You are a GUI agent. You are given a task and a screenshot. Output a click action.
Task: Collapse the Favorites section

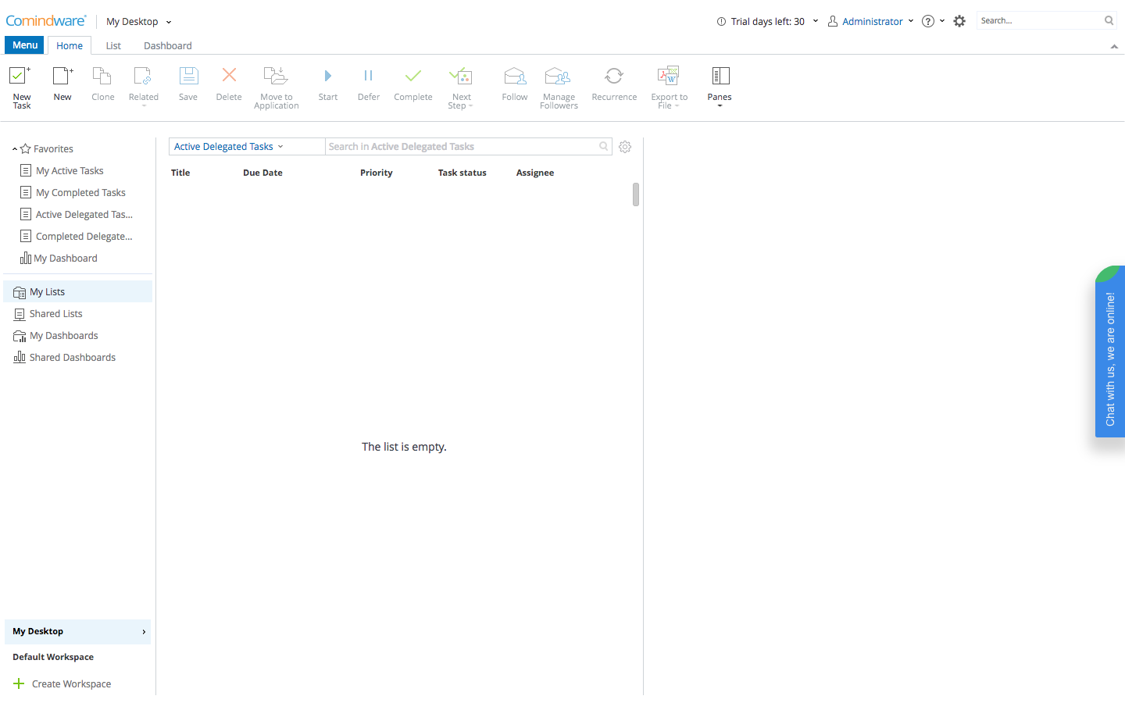(15, 149)
